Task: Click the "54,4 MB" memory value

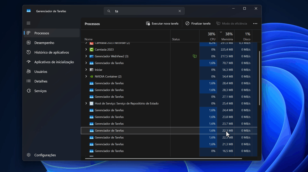Action: pyautogui.click(x=228, y=77)
